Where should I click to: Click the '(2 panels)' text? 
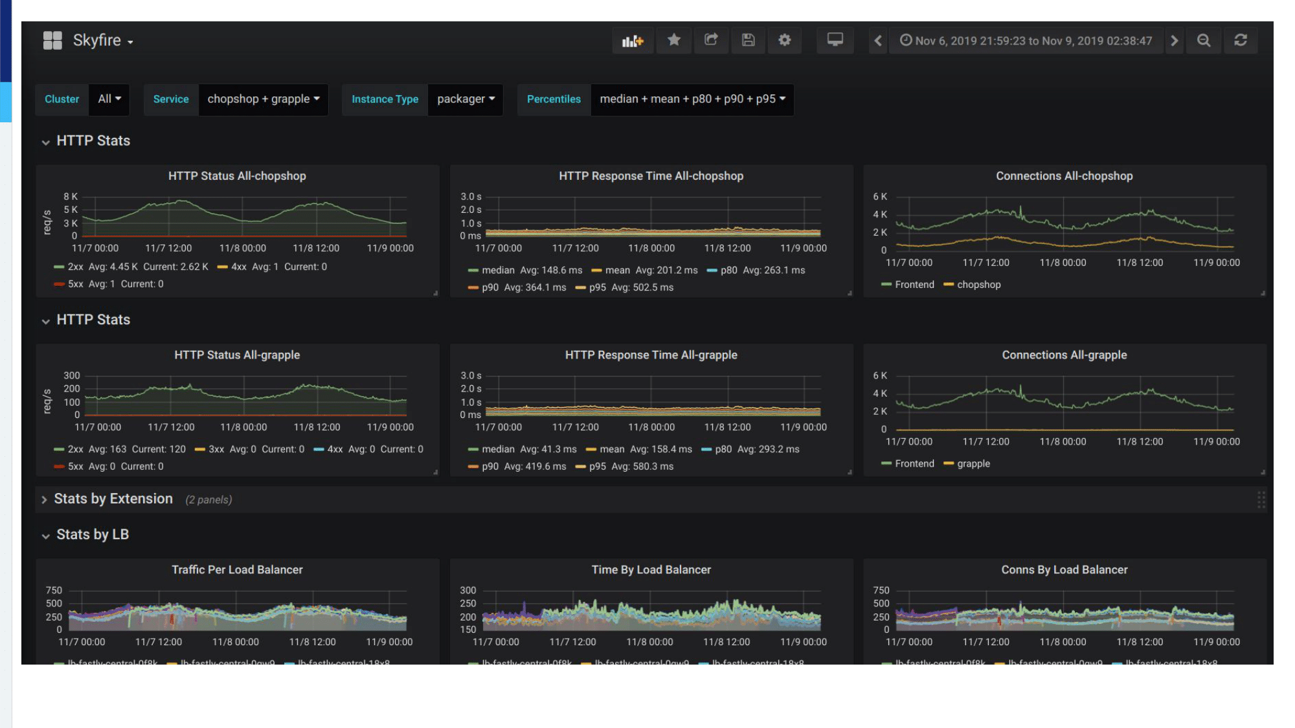[208, 500]
